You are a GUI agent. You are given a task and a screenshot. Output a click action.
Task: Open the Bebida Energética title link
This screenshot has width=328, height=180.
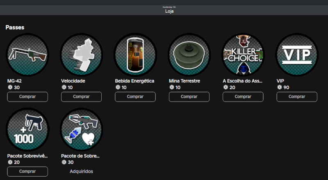(134, 81)
